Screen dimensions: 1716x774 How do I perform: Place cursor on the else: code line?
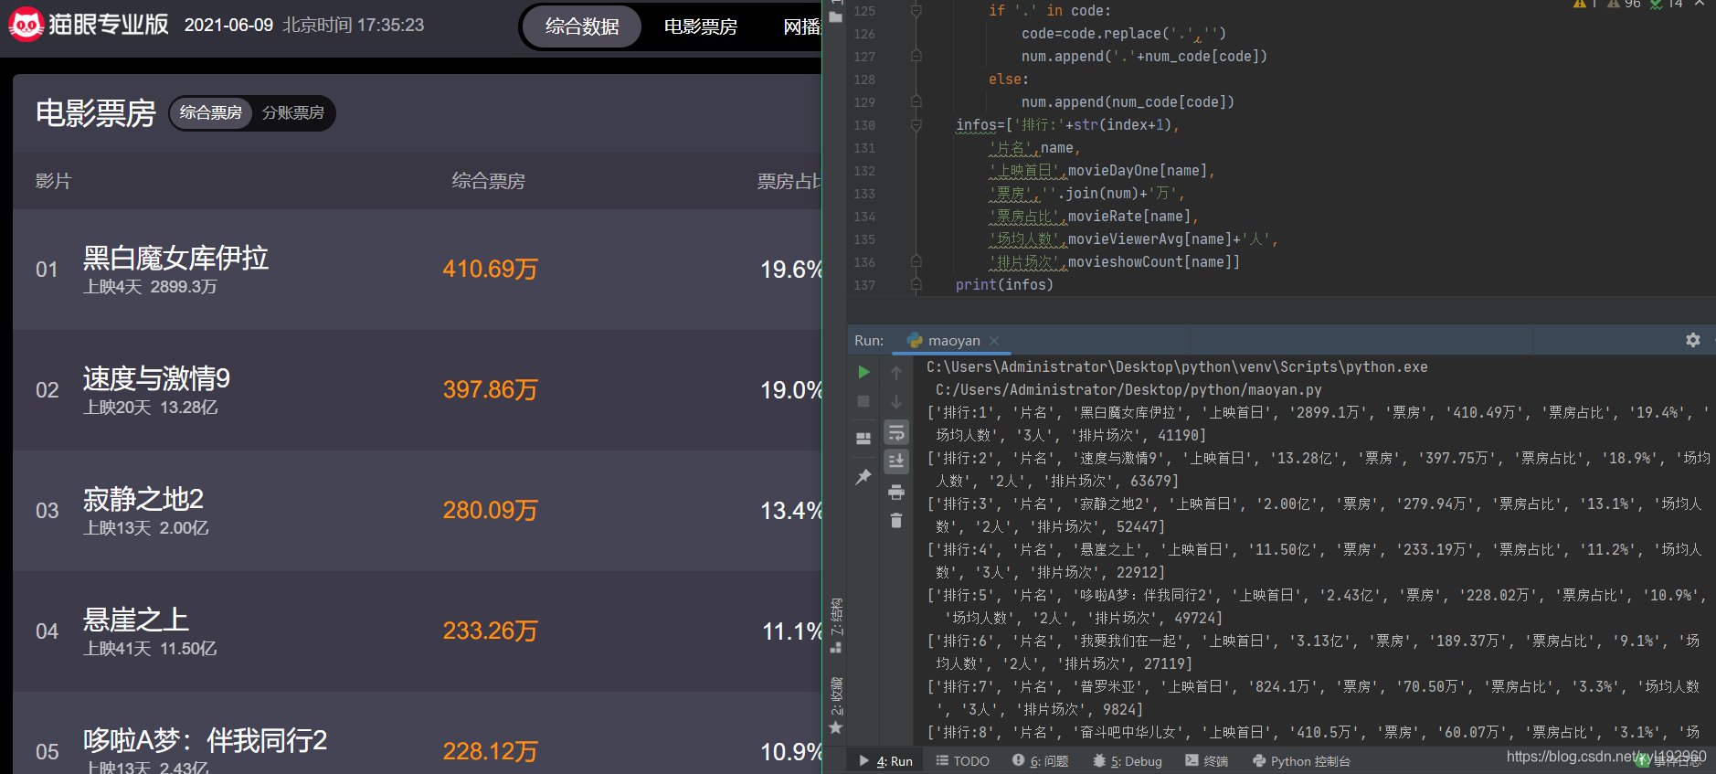1009,80
